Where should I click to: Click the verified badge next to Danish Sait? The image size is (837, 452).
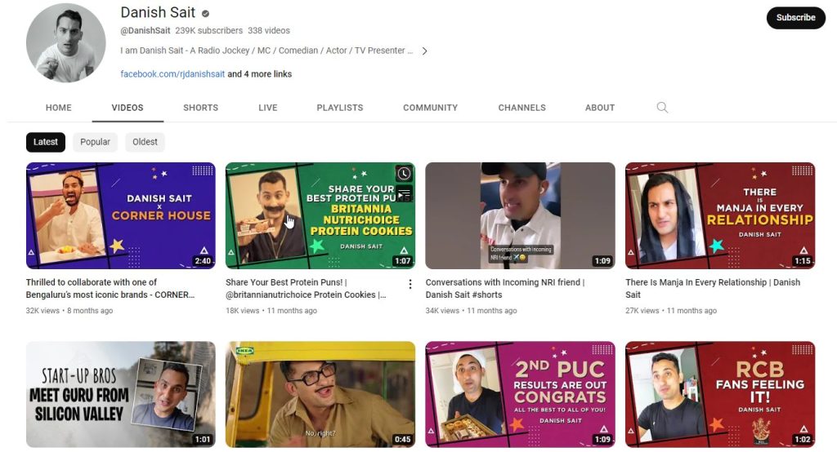206,14
